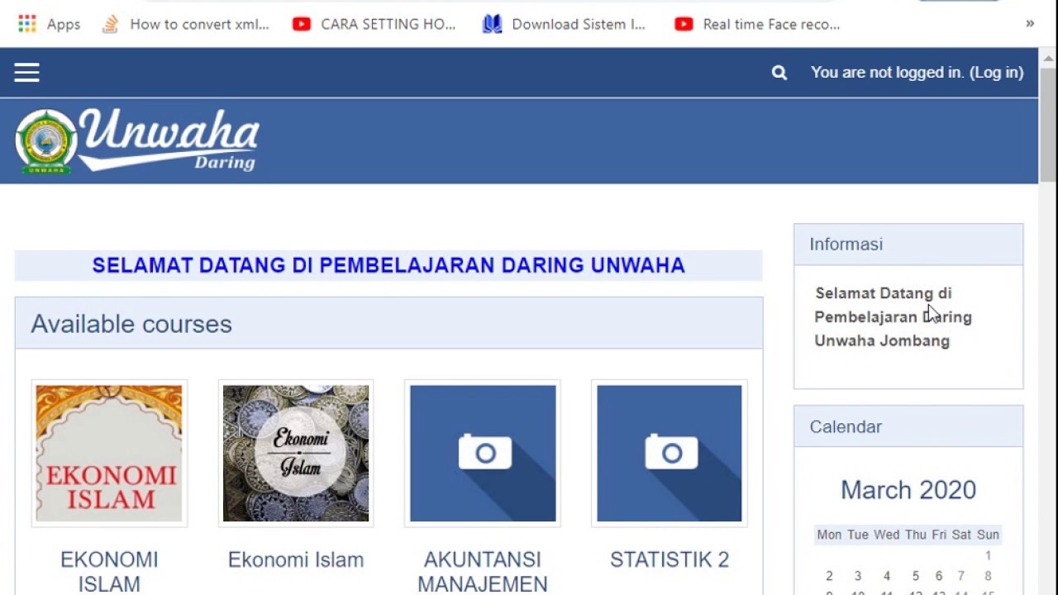Click 'Selamat Datang di Pembelajaran Daring' info text
The width and height of the screenshot is (1058, 595).
point(893,305)
